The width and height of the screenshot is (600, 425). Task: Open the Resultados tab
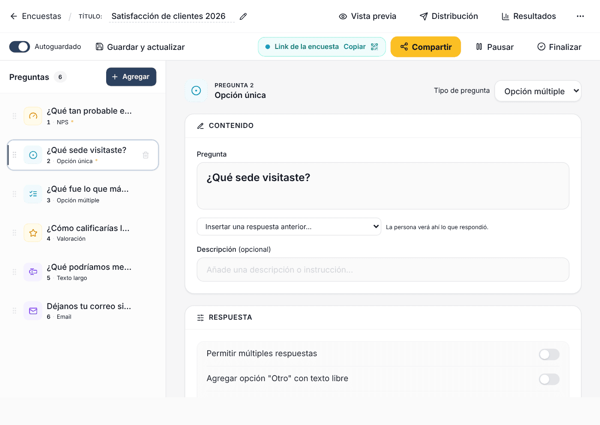528,16
